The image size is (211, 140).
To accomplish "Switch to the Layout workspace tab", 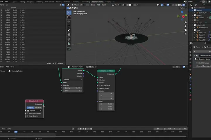I will pyautogui.click(x=14, y=2).
